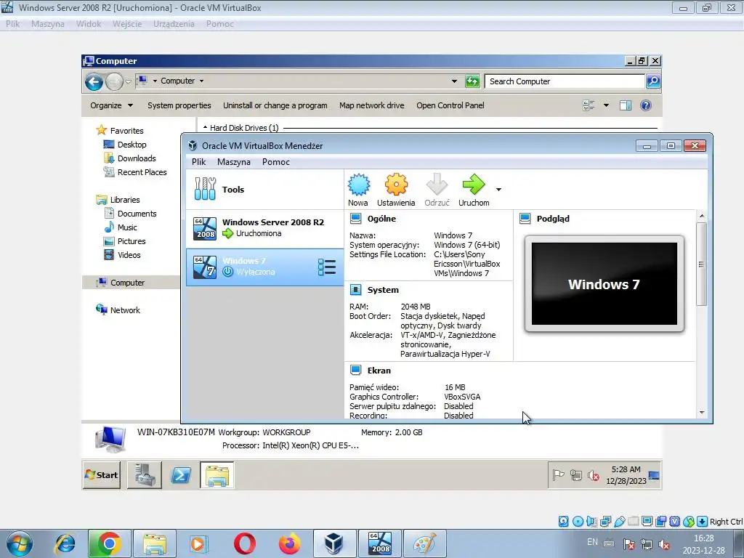The image size is (744, 558).
Task: Select Network in navigation pane
Action: click(118, 310)
